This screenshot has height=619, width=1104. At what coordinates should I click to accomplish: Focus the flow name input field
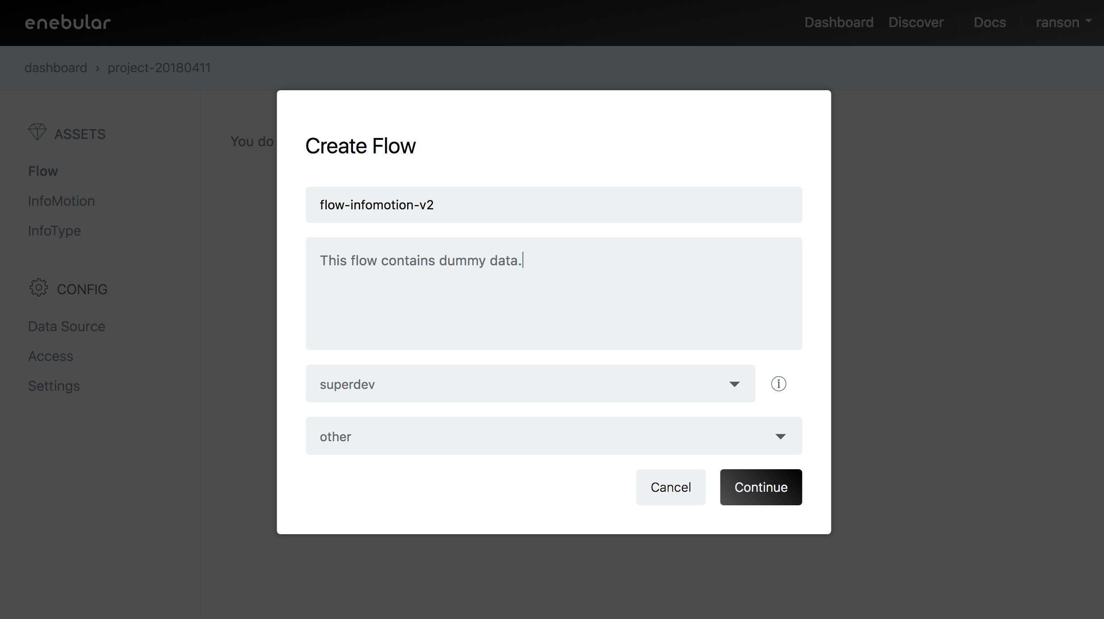[x=553, y=205]
